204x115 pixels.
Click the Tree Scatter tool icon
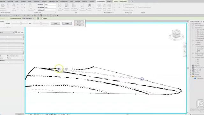point(89,7)
